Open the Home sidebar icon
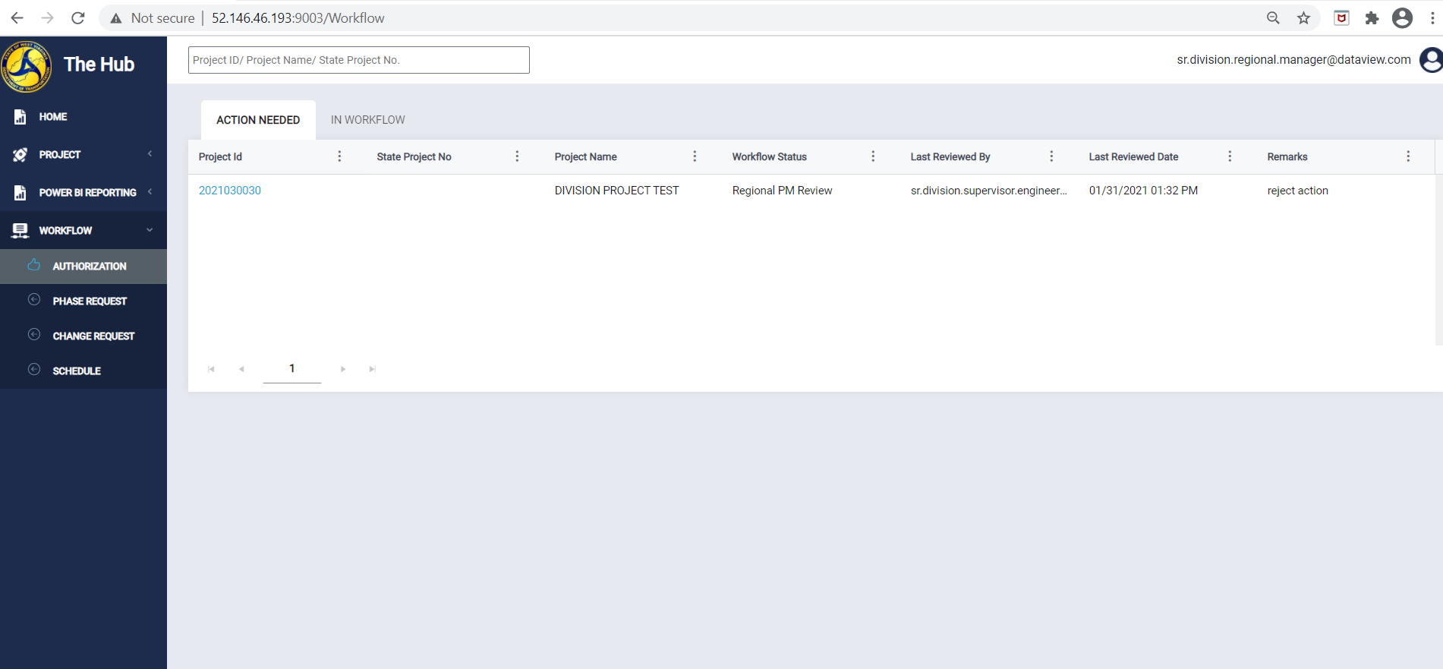 pos(20,117)
